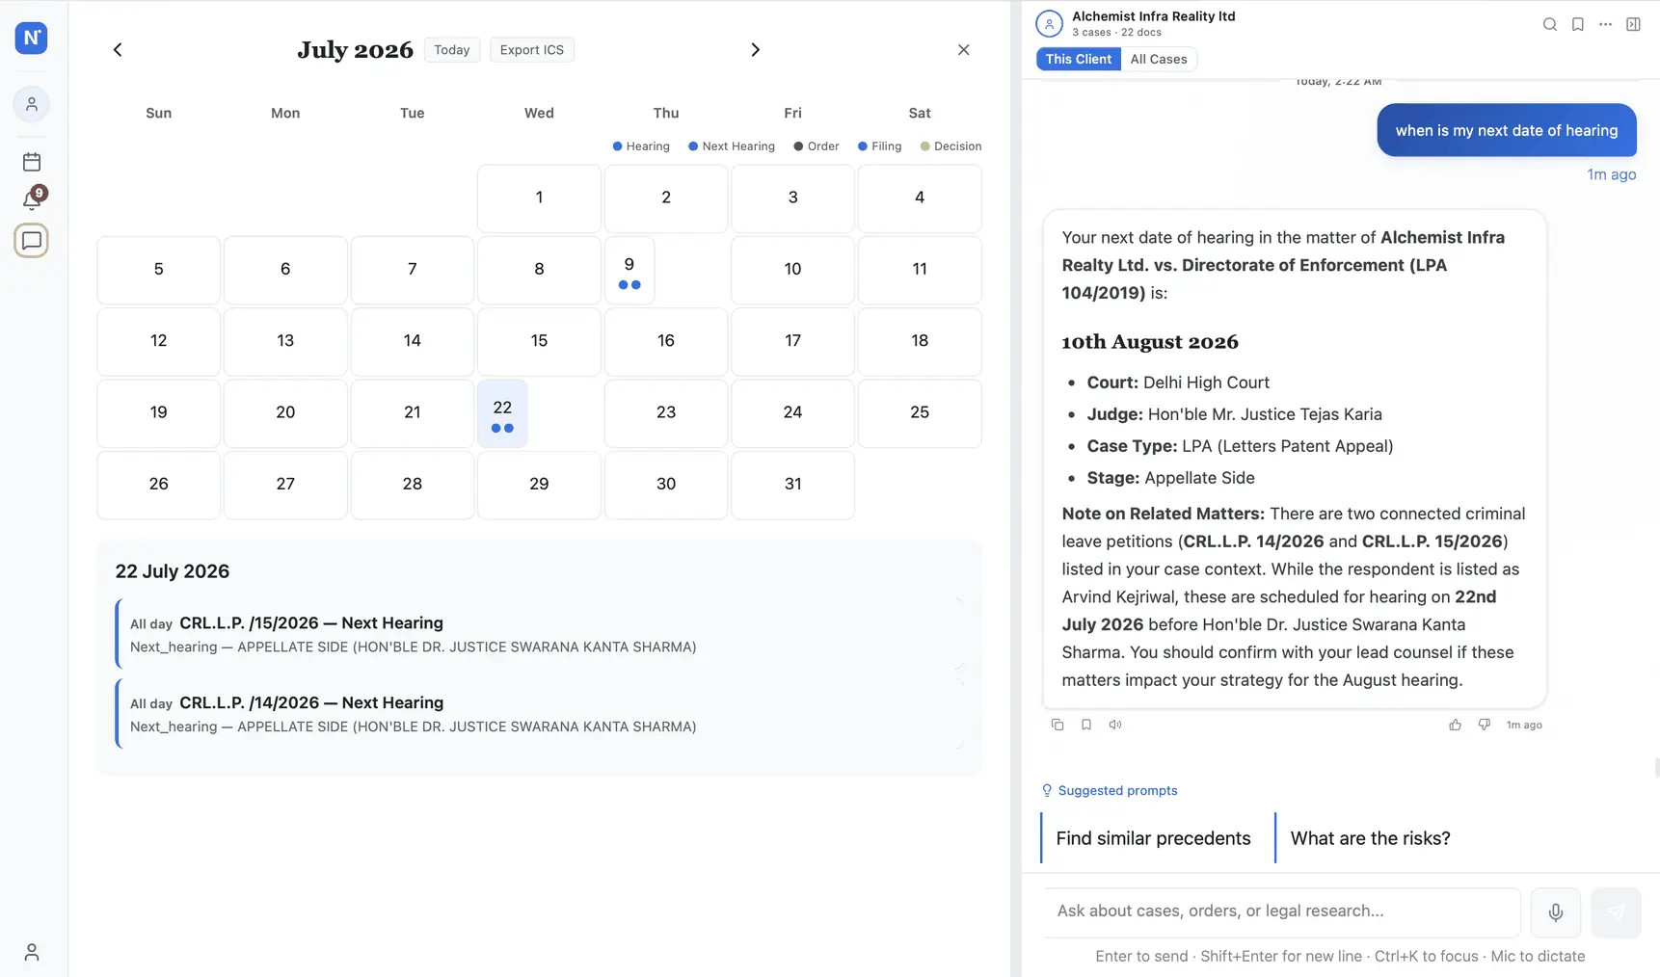Click the Alchemist Infra Reality ltd client name
The image size is (1660, 977).
tap(1153, 16)
